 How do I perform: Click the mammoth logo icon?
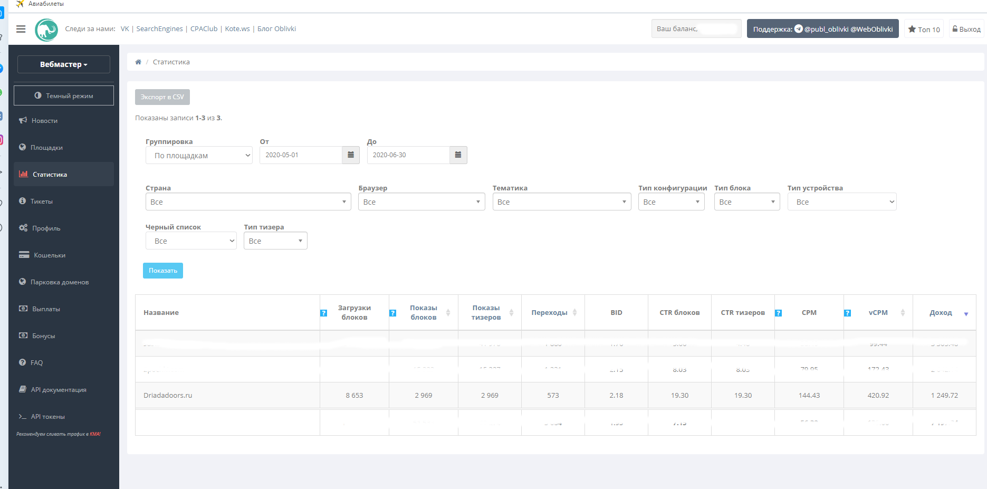[x=46, y=30]
